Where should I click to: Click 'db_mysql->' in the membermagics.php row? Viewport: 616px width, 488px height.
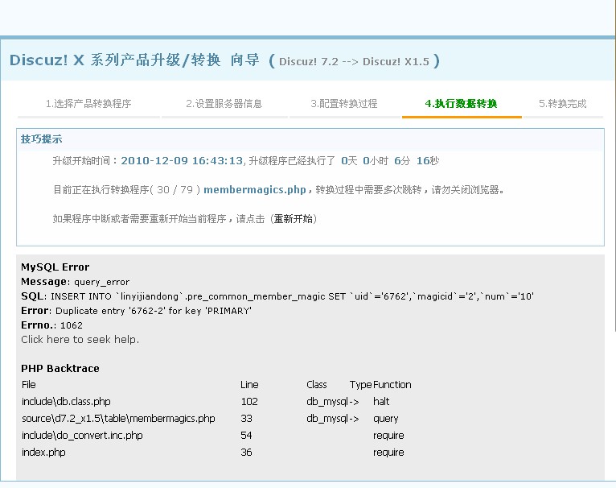tap(333, 418)
